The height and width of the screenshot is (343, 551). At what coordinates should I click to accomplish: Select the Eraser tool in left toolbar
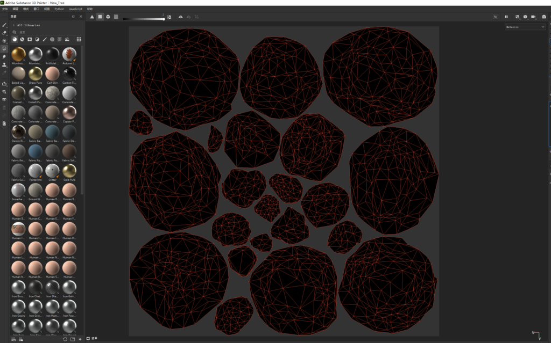[x=4, y=33]
